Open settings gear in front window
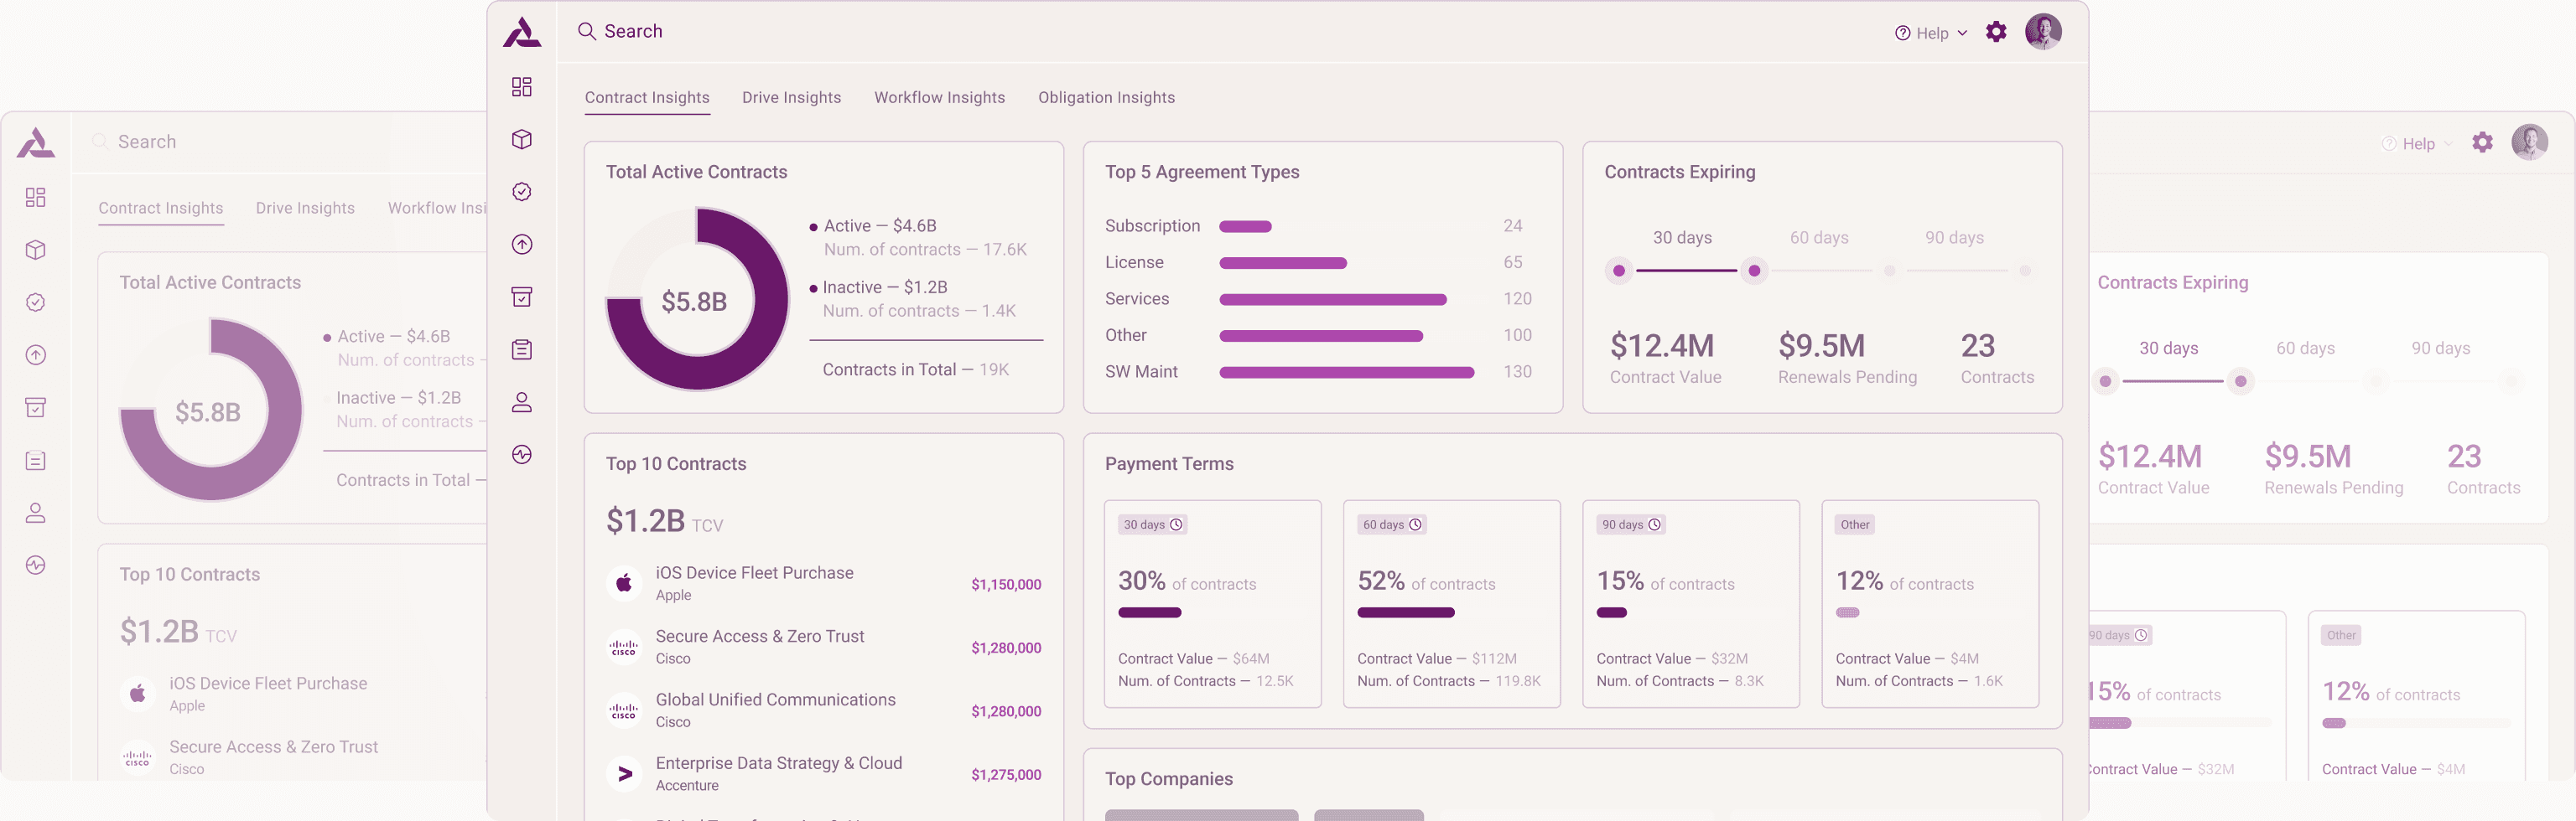The image size is (2576, 821). (x=1995, y=32)
